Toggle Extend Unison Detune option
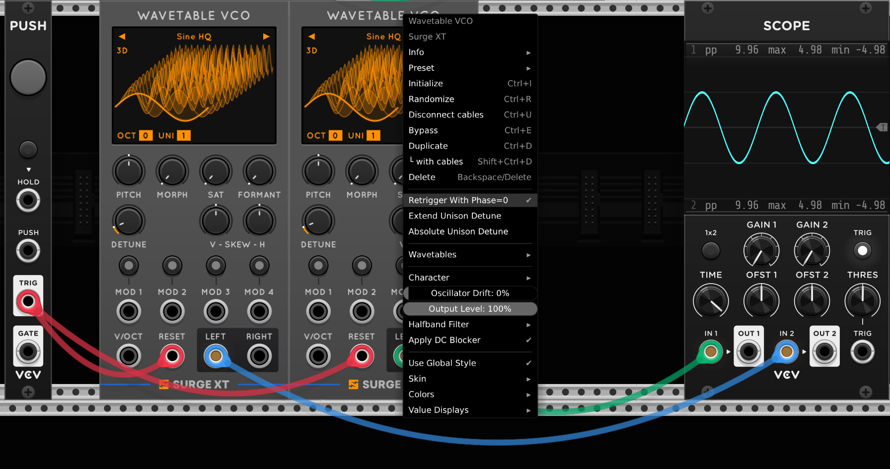This screenshot has width=890, height=469. click(x=470, y=216)
